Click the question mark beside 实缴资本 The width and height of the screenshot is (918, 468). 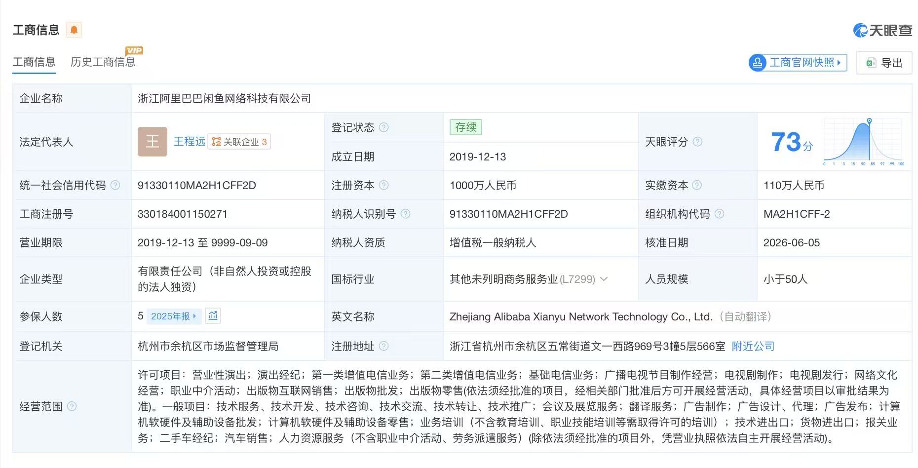click(x=697, y=185)
